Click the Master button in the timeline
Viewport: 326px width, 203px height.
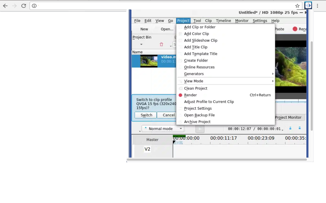coord(152,140)
